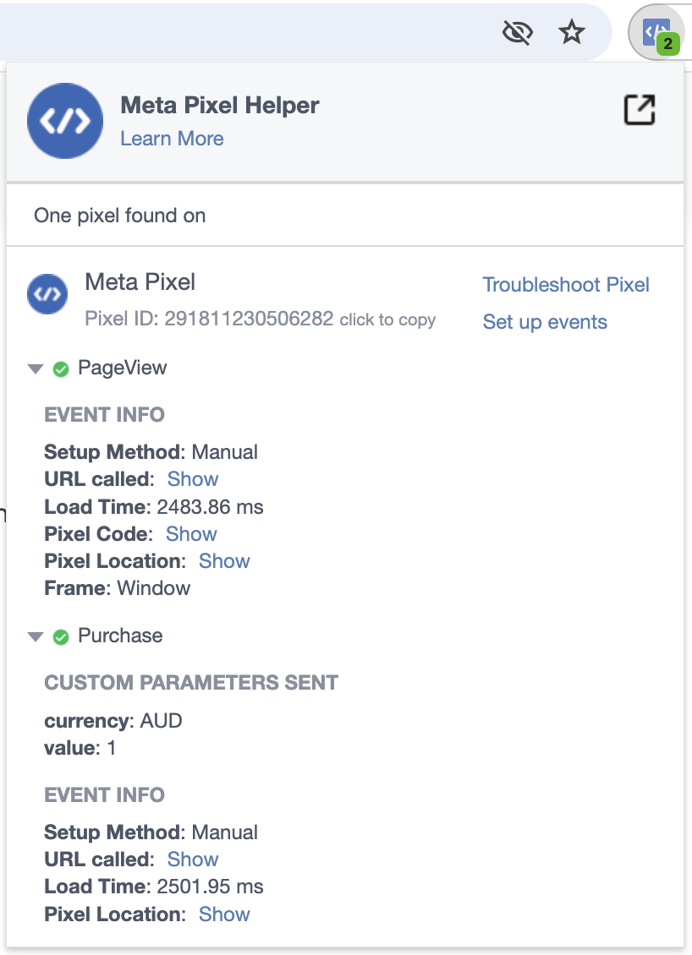Show URL called for Purchase event
Image resolution: width=692 pixels, height=955 pixels.
tap(193, 859)
